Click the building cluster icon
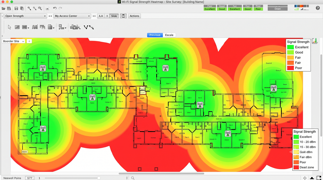This screenshot has height=180, width=323. point(75,27)
